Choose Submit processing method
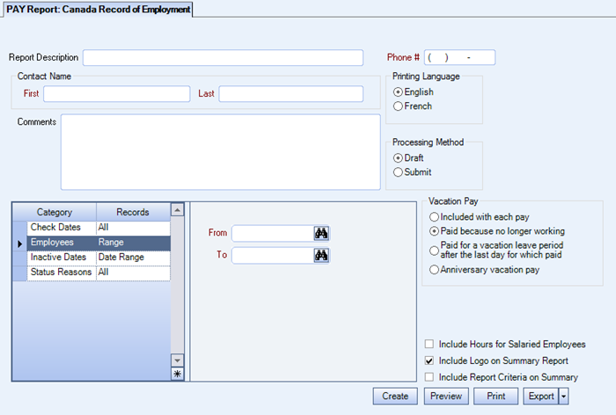The image size is (616, 415). coord(399,172)
